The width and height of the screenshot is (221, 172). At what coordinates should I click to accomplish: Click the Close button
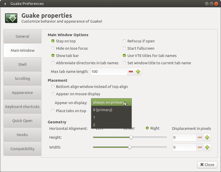click(x=207, y=165)
